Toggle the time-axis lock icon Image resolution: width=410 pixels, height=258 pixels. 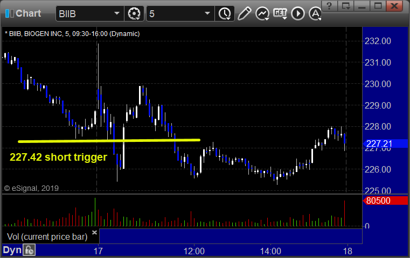[x=29, y=250]
